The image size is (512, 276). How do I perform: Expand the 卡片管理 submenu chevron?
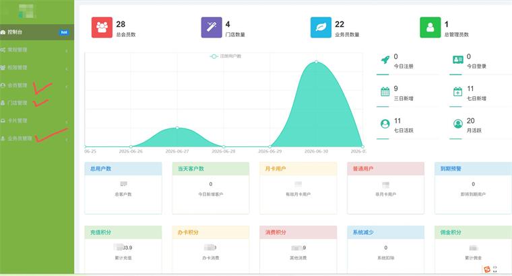click(67, 122)
